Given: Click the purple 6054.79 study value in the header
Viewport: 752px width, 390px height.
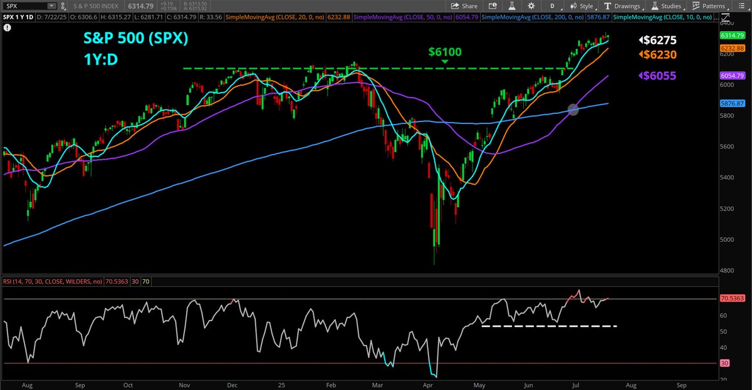Looking at the screenshot, I should pos(467,17).
